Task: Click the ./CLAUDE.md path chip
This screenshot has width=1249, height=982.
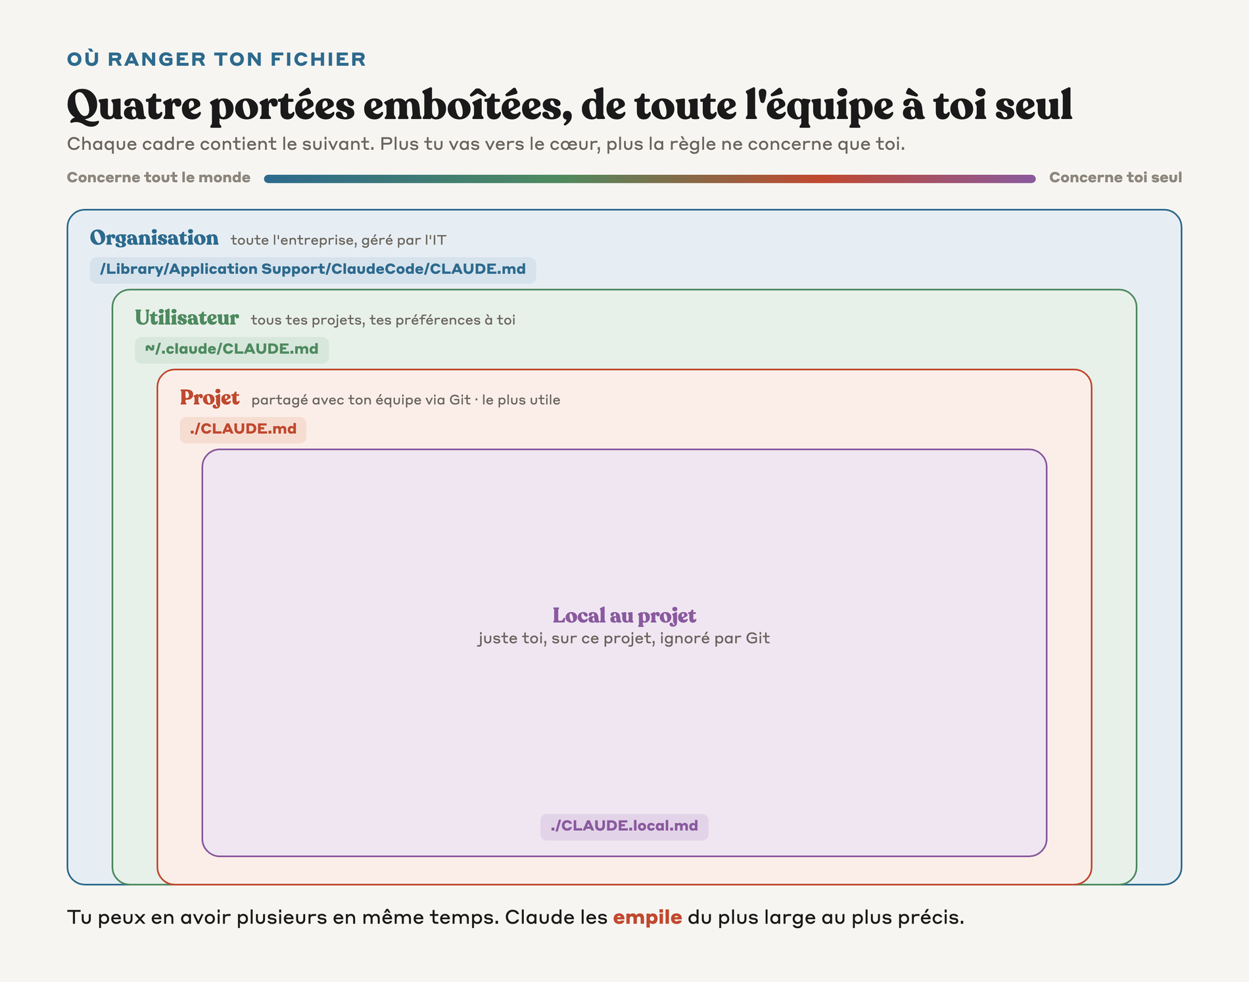Action: pyautogui.click(x=243, y=429)
